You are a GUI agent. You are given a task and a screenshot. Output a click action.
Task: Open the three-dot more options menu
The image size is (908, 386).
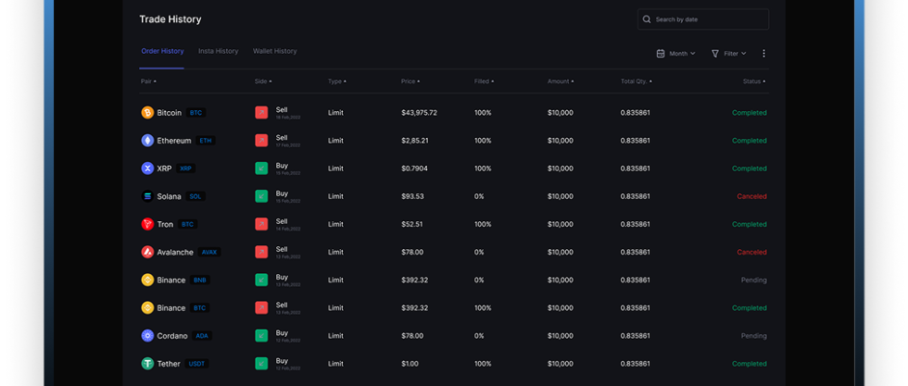pyautogui.click(x=764, y=54)
